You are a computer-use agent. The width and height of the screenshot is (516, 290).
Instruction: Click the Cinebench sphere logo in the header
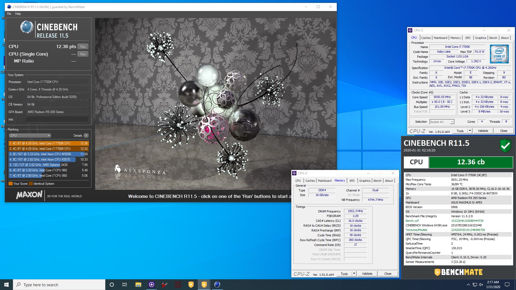coord(27,27)
